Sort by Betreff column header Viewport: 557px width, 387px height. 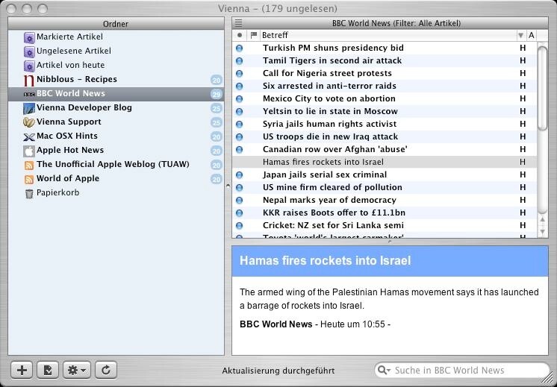click(388, 35)
